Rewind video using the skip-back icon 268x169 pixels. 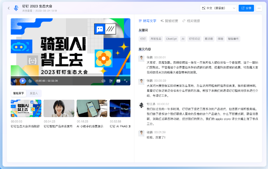(15, 81)
